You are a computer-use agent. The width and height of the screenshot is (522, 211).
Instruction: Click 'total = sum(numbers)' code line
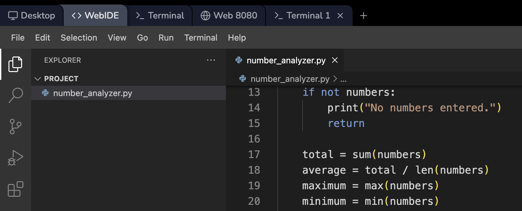(x=364, y=155)
